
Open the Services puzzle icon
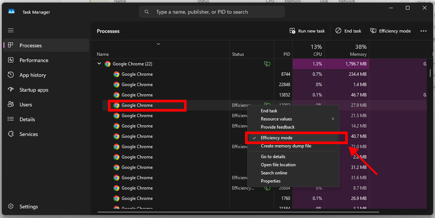pos(11,134)
